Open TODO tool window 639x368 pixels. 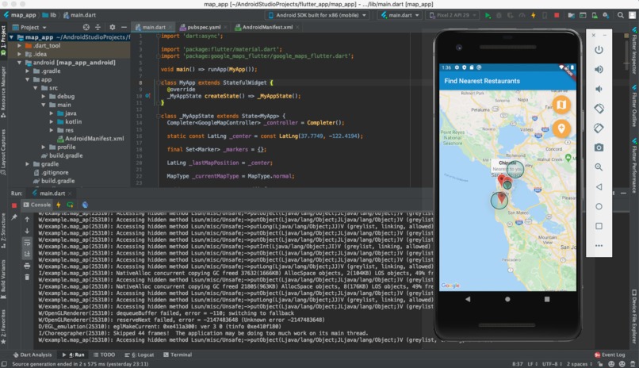[x=105, y=355]
